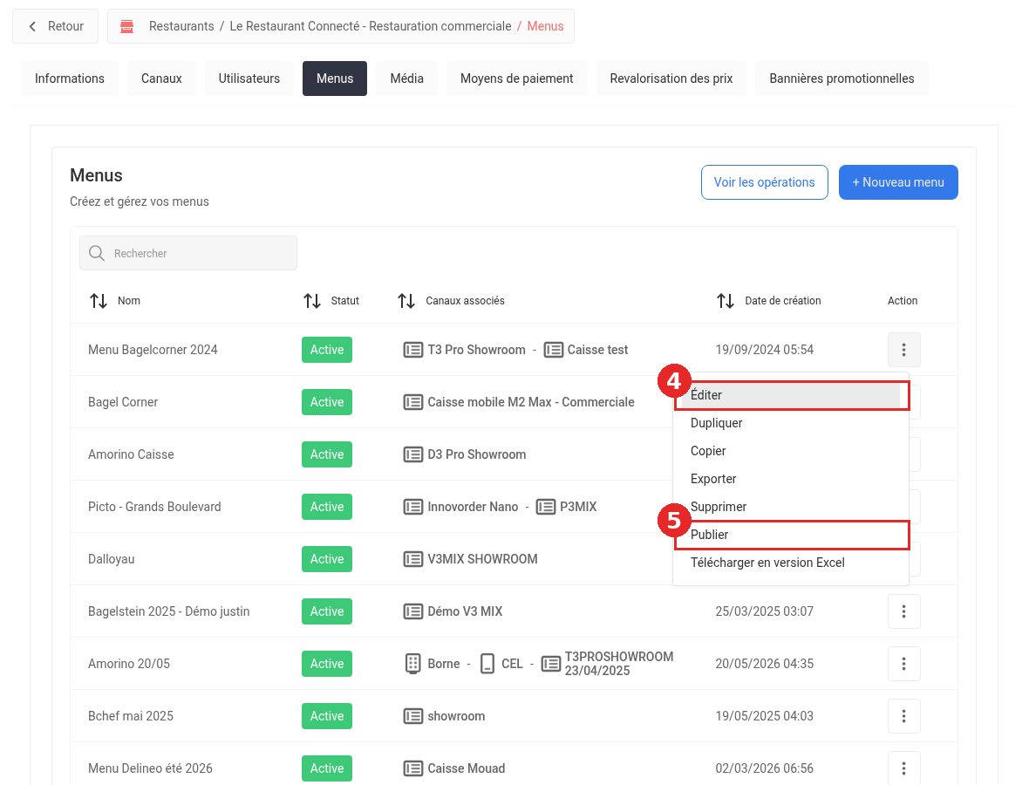Select the Picto - Grands Boulevard row name
The image size is (1029, 785).
tap(155, 507)
